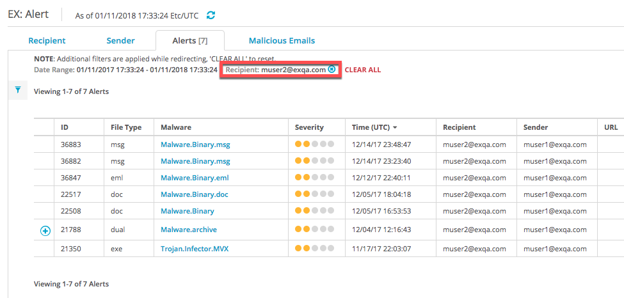Select alert ID 36882 cell
The width and height of the screenshot is (624, 298).
coord(70,162)
